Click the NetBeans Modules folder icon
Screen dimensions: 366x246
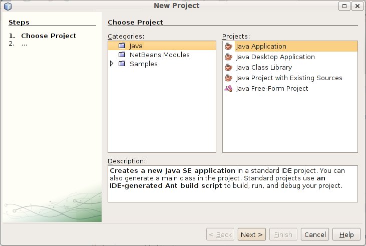pyautogui.click(x=121, y=55)
